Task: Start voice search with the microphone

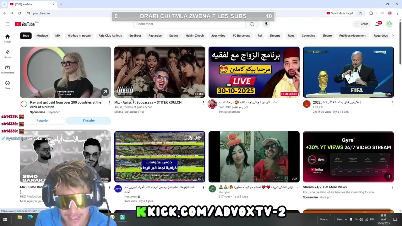Action: point(266,24)
